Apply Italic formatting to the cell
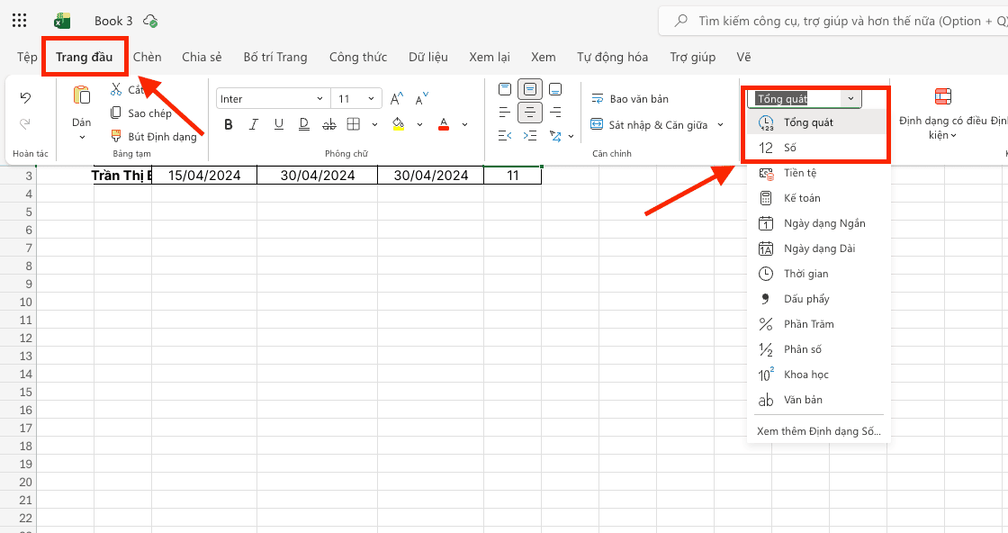This screenshot has height=533, width=1008. click(254, 124)
